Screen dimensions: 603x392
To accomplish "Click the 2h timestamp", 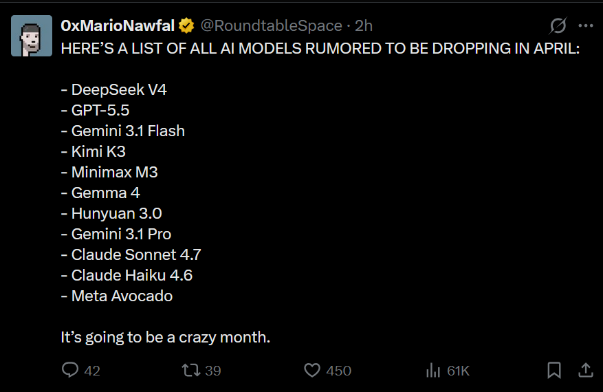I will pyautogui.click(x=364, y=26).
